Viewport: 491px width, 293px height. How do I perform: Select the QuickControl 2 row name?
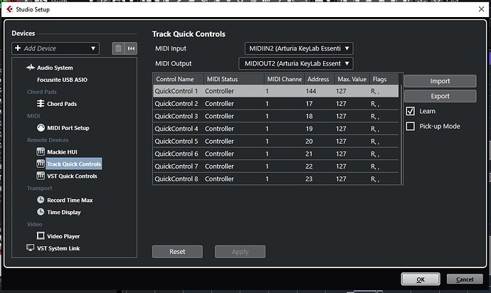176,104
